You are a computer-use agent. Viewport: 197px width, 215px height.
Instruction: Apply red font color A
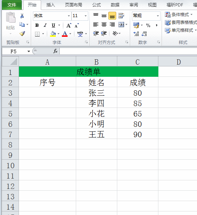click(x=65, y=34)
